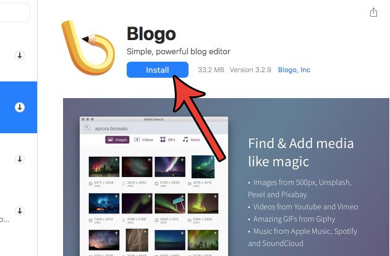Click the magnifier icon in Media Search

(87, 128)
